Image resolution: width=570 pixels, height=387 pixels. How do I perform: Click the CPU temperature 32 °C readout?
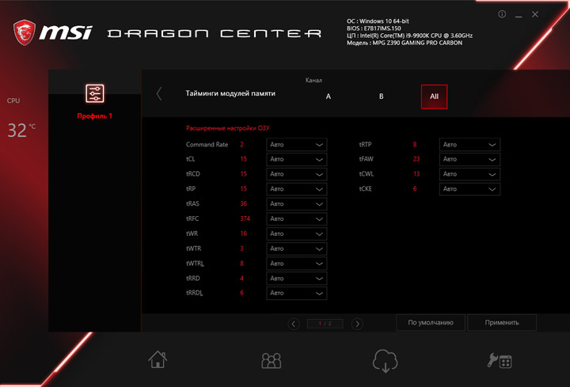[x=21, y=130]
